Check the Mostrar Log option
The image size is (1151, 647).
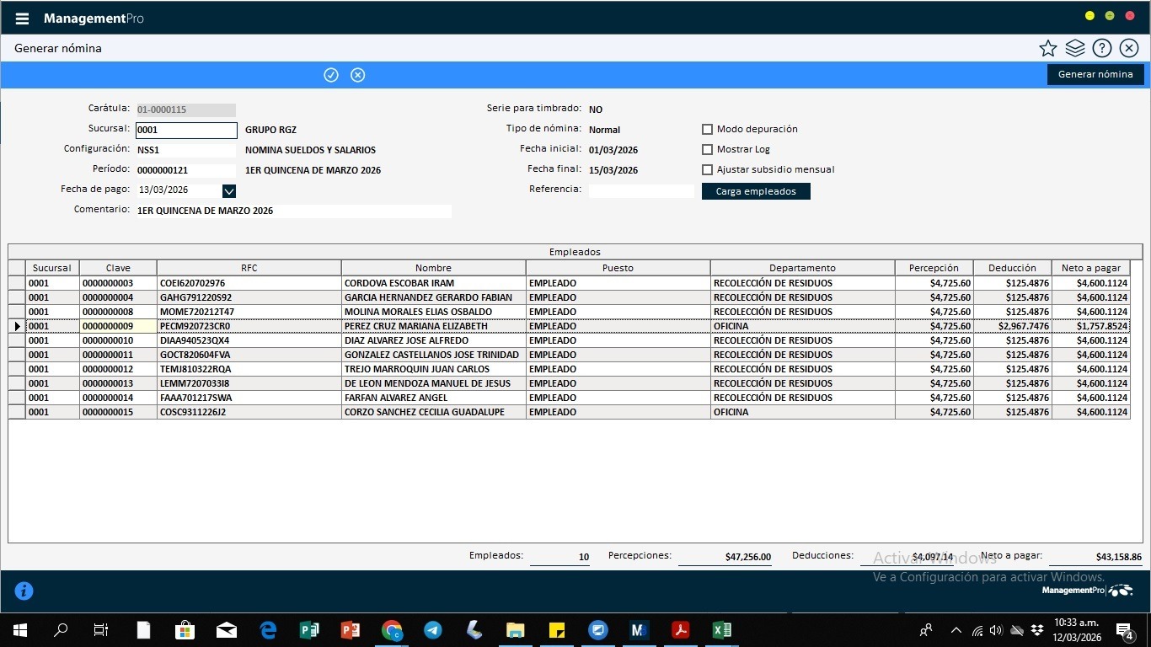click(708, 150)
